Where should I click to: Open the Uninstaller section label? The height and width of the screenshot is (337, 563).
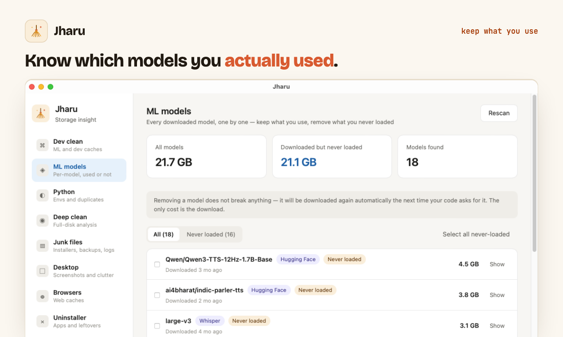[70, 318]
